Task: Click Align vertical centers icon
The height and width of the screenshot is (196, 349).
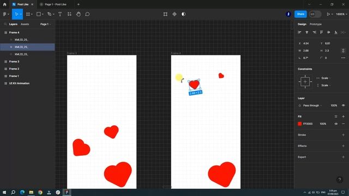Action: coord(329,32)
